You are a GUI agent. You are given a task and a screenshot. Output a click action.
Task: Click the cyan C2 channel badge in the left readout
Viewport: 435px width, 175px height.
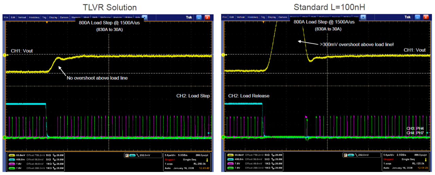(11, 159)
